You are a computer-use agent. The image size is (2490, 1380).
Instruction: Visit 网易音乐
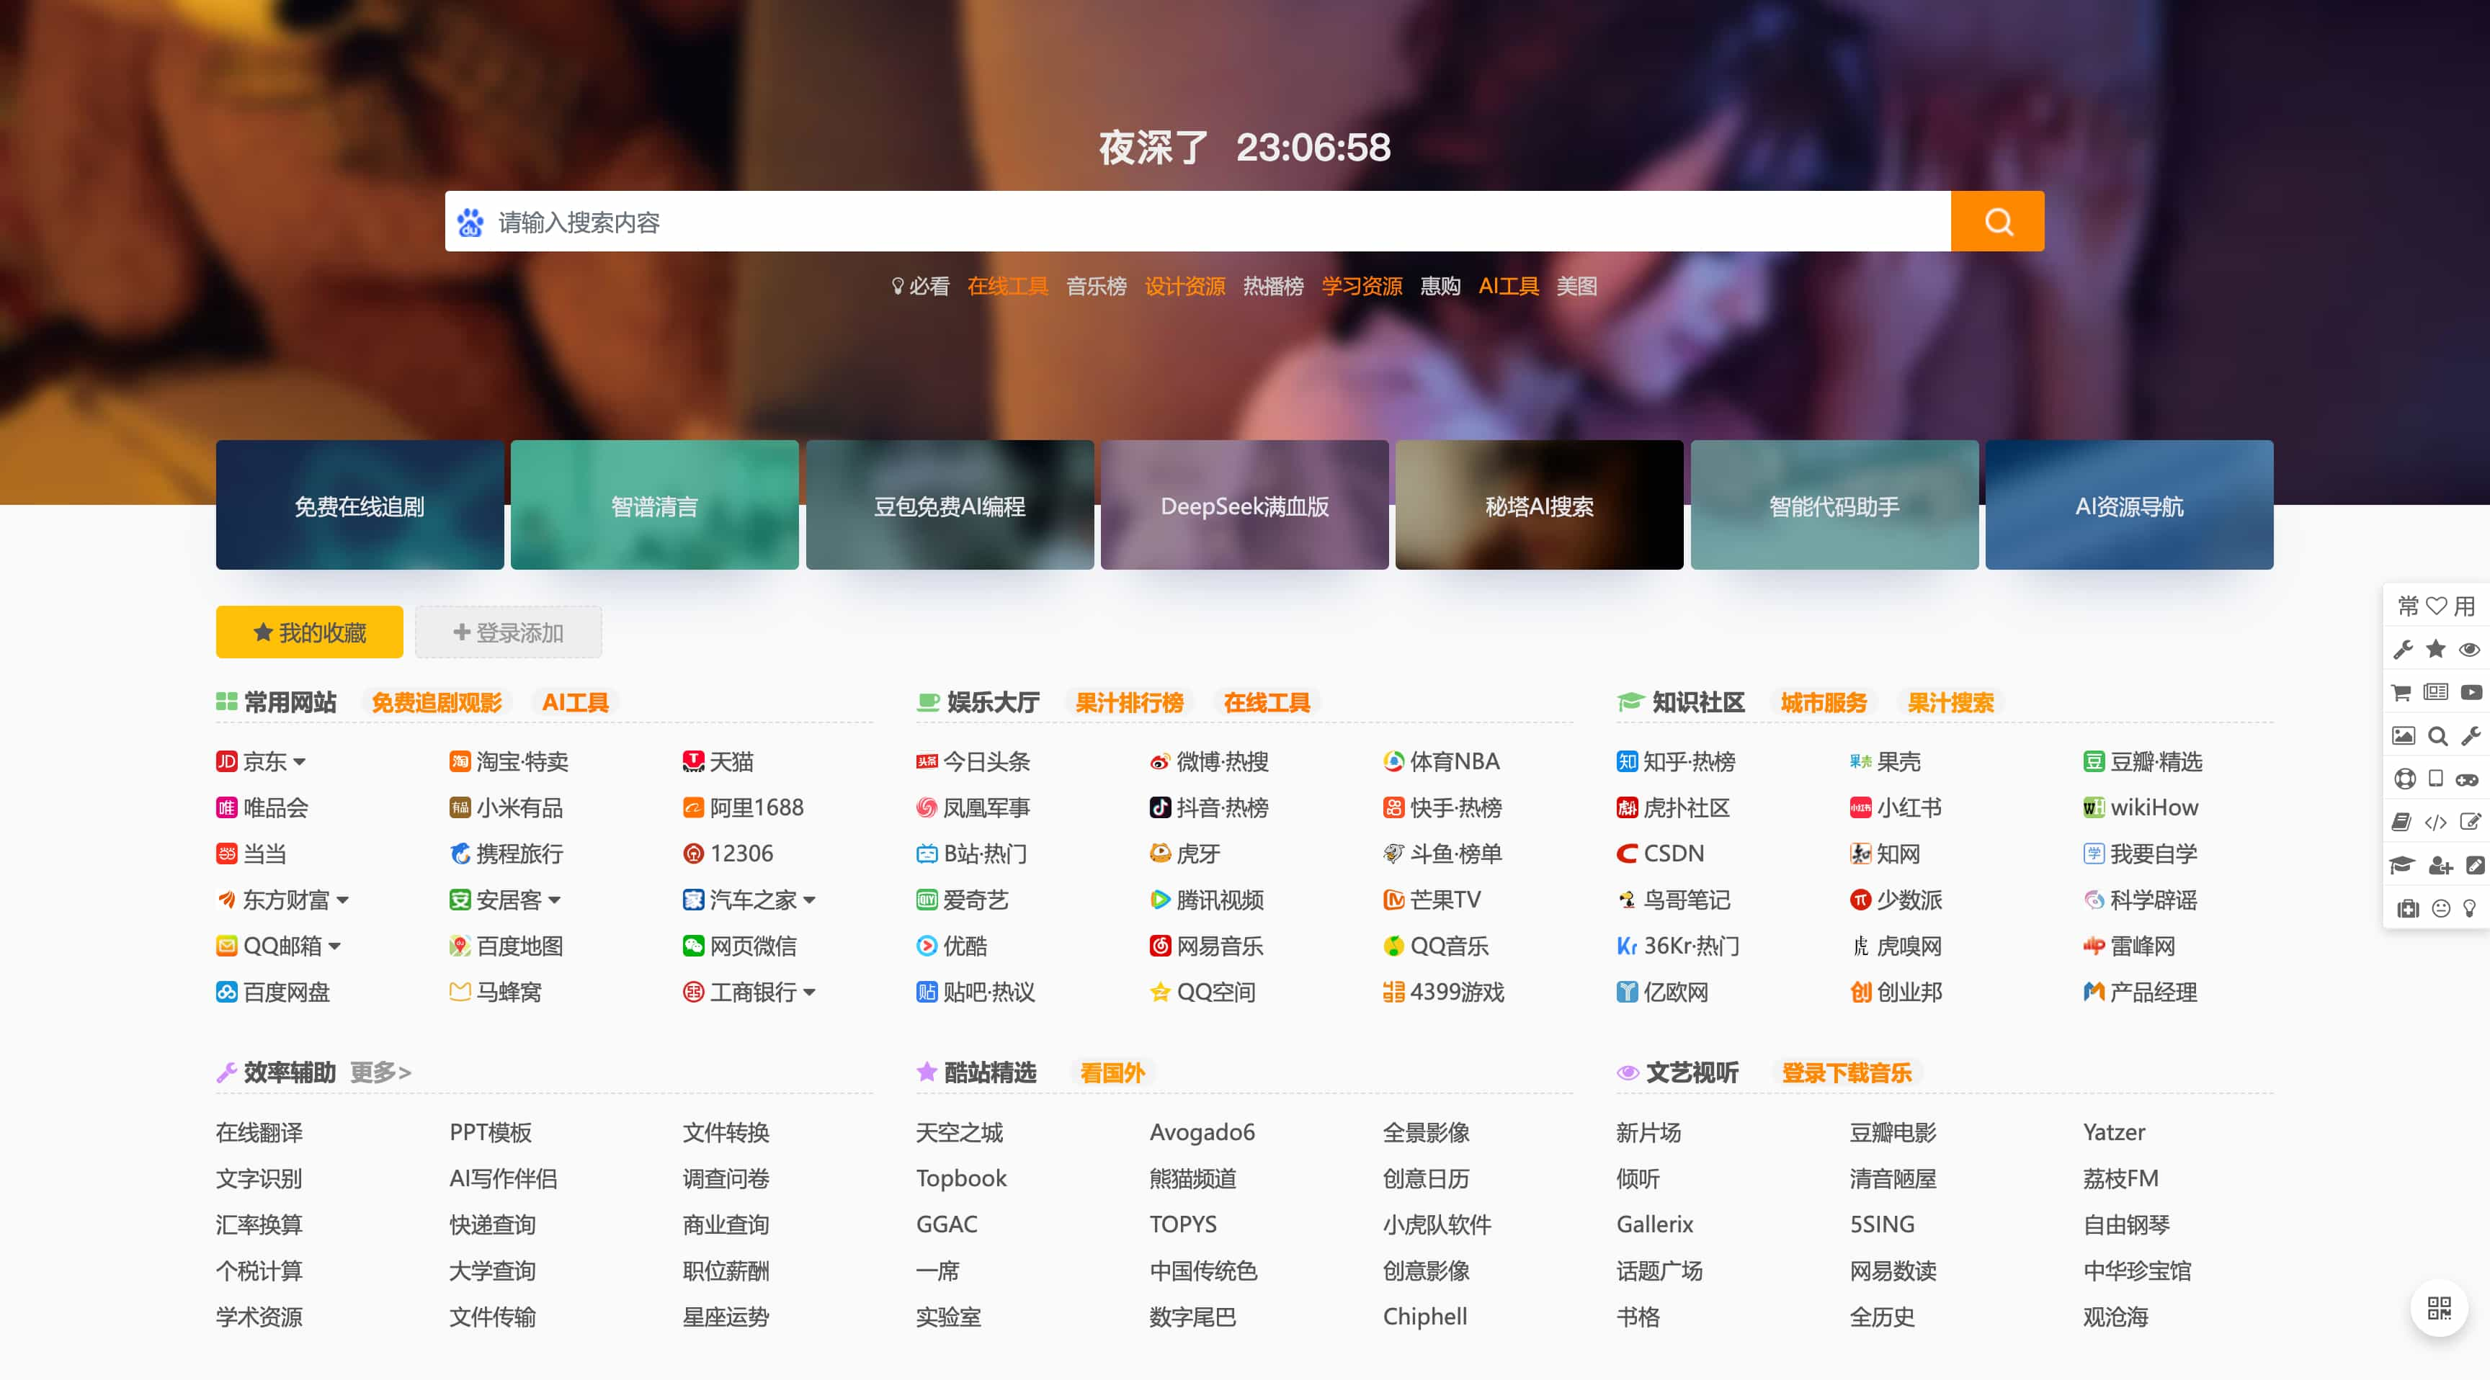[x=1206, y=946]
